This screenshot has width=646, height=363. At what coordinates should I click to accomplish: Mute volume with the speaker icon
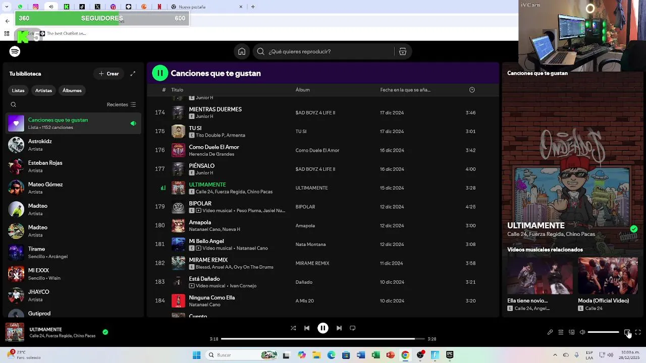pos(582,332)
